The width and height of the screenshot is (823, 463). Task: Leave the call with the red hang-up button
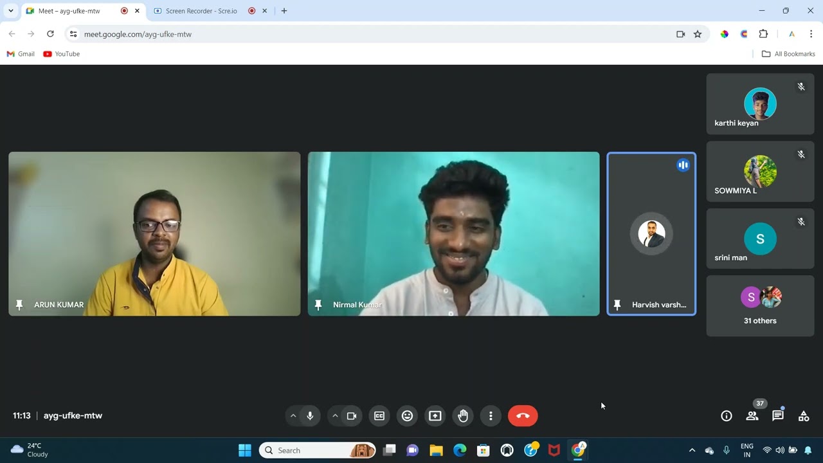pyautogui.click(x=523, y=416)
